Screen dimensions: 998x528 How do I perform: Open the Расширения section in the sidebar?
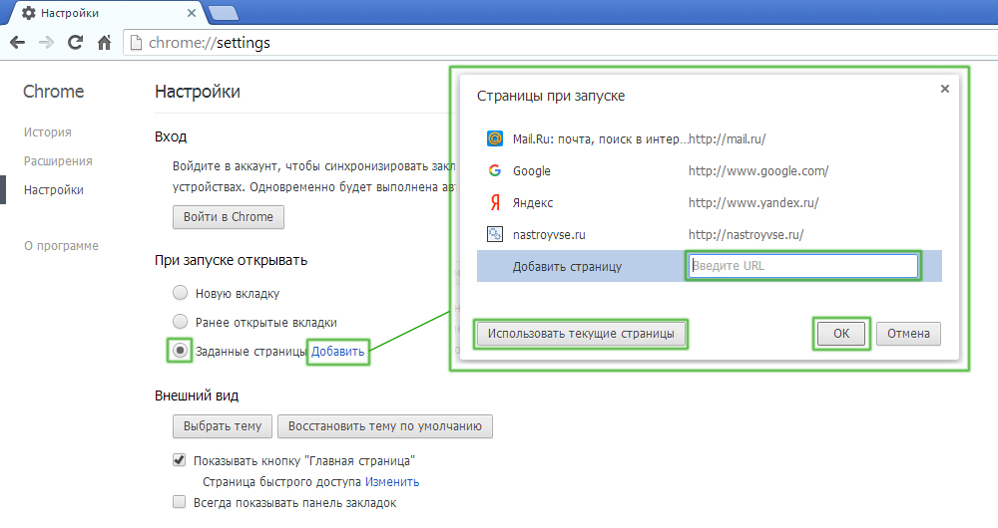point(58,161)
